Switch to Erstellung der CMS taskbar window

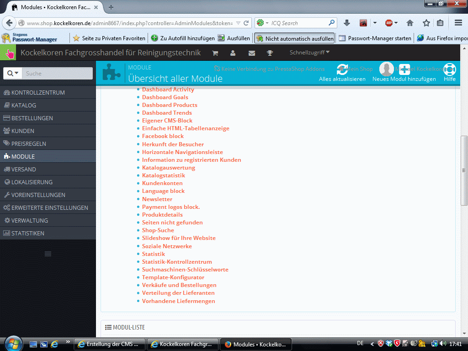coord(110,344)
